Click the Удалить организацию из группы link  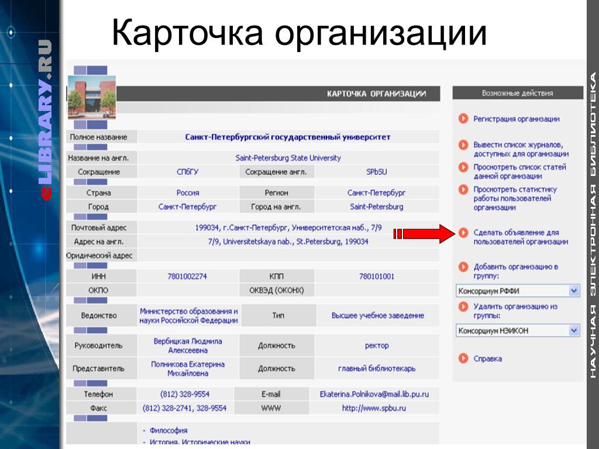click(x=515, y=311)
